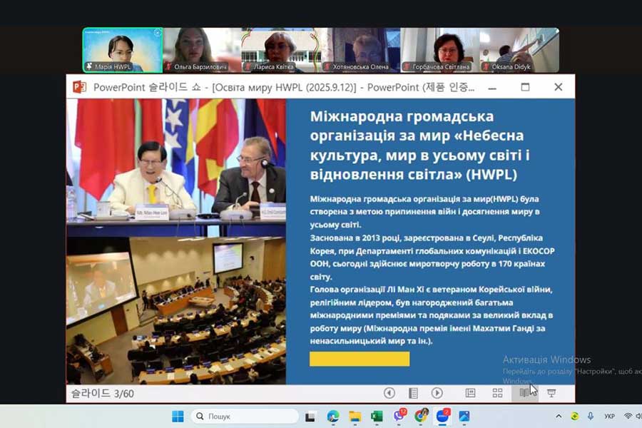
Task: Click the text 'усьому світі.' in the first paragraph
Action: point(336,225)
